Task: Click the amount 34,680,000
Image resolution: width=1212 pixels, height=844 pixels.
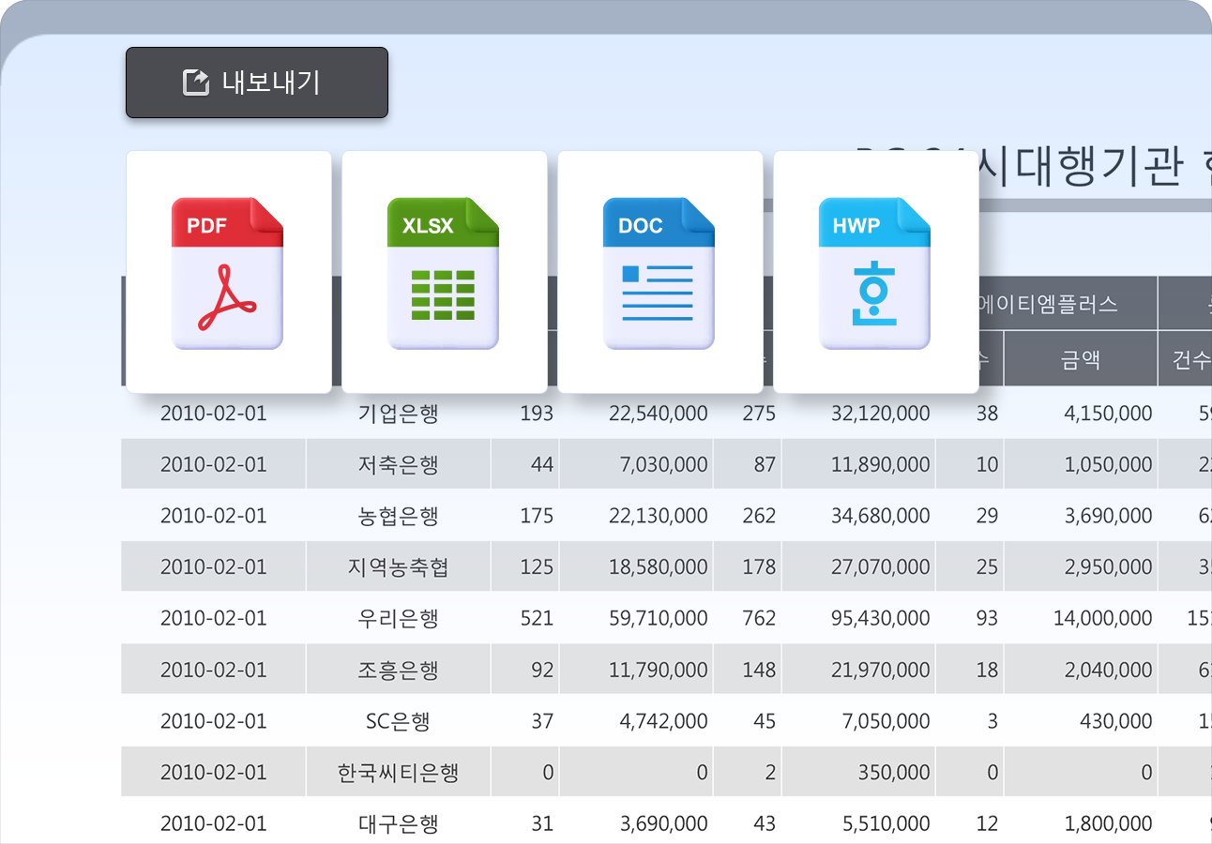Action: pos(881,517)
